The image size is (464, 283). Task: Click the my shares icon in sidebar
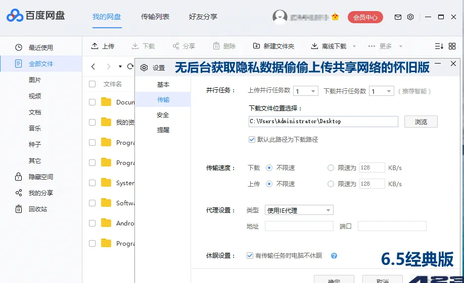[x=19, y=193]
